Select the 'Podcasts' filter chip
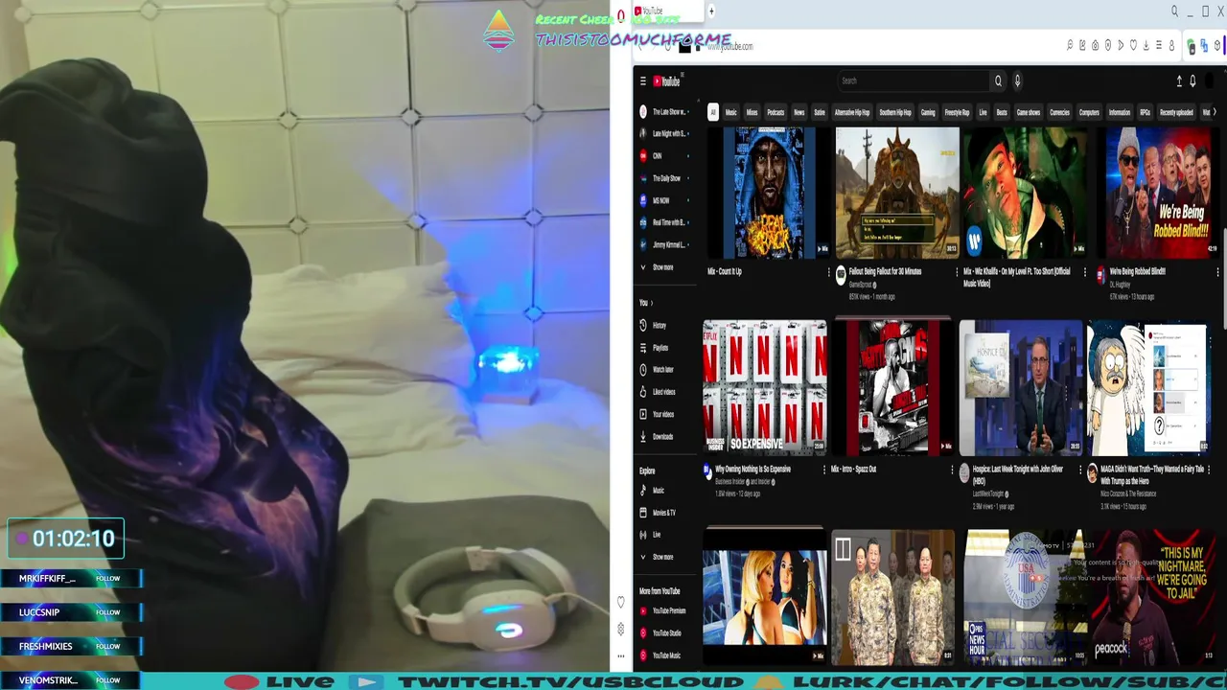 click(x=776, y=112)
